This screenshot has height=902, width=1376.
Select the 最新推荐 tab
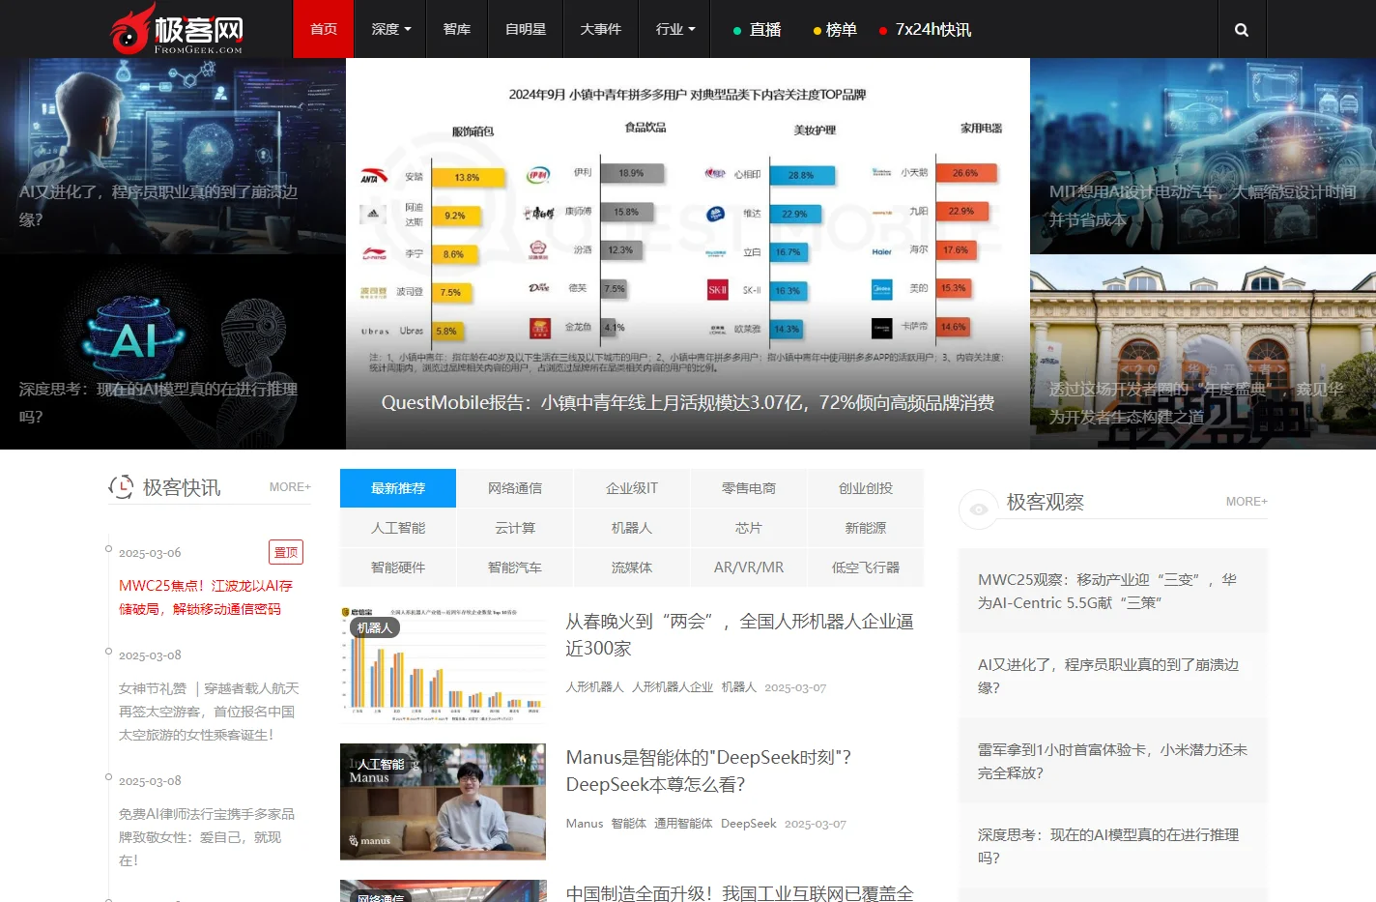398,488
